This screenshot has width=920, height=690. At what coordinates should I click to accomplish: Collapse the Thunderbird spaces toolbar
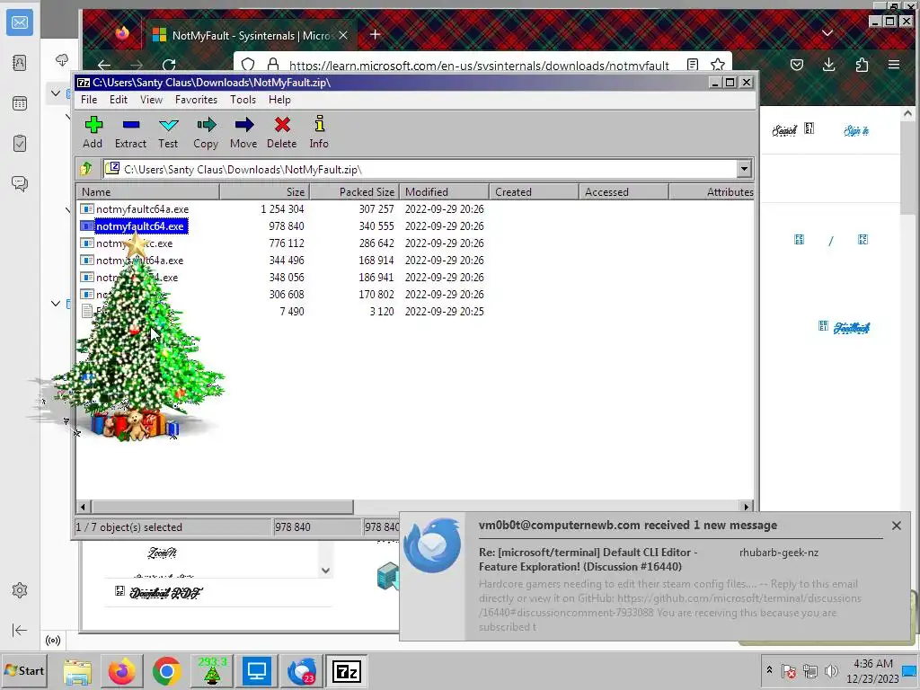click(x=20, y=630)
